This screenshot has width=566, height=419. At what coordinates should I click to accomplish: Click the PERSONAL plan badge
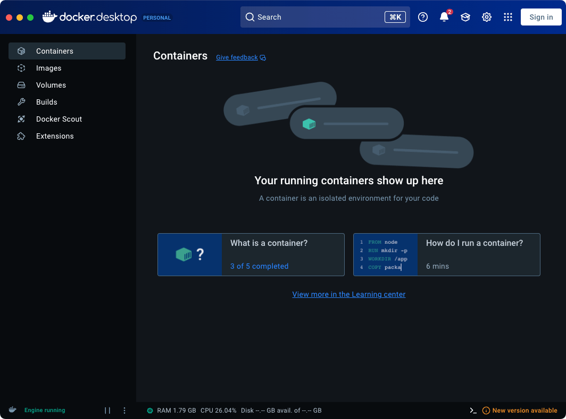(156, 18)
